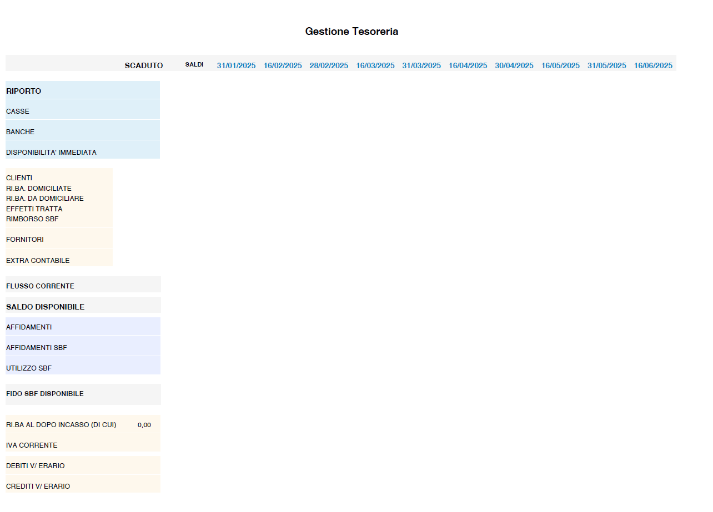Open the 16/02/2025 date column
This screenshot has width=713, height=512.
click(x=283, y=65)
